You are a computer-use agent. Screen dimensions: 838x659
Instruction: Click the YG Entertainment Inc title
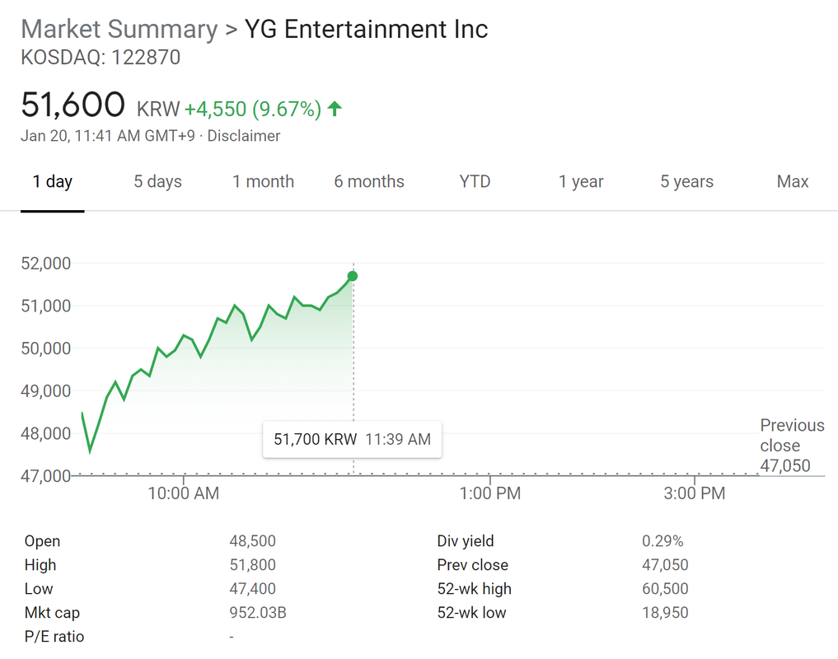tap(367, 30)
